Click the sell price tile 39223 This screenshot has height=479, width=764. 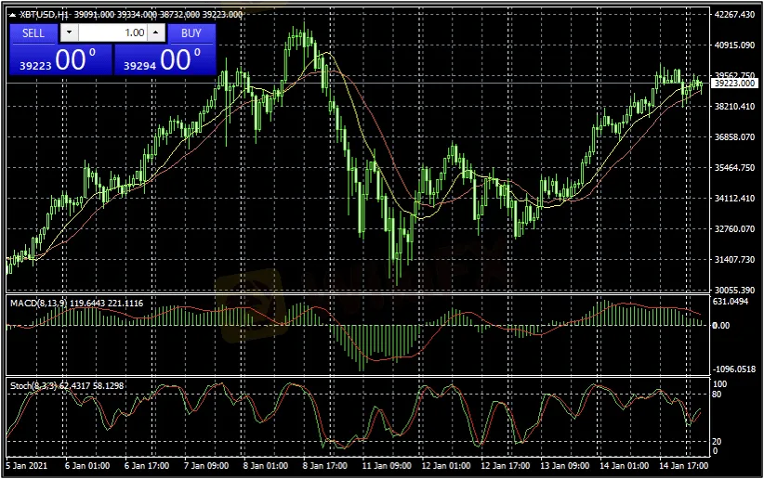click(x=59, y=60)
